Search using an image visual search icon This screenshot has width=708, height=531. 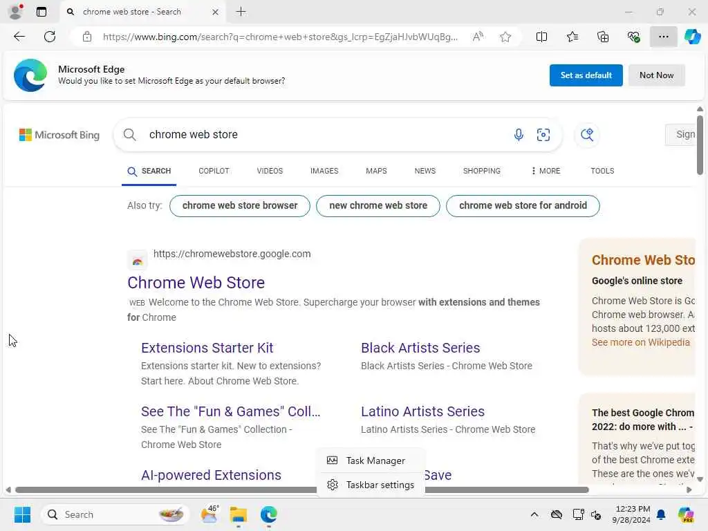pyautogui.click(x=543, y=135)
